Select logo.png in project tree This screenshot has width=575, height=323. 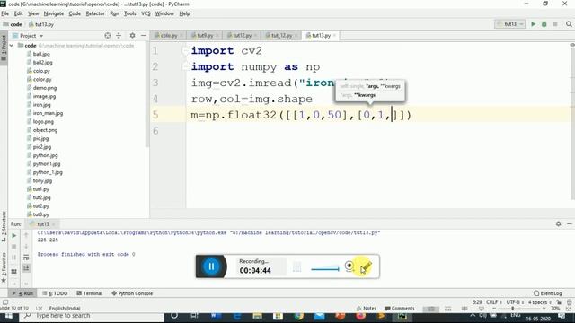43,122
